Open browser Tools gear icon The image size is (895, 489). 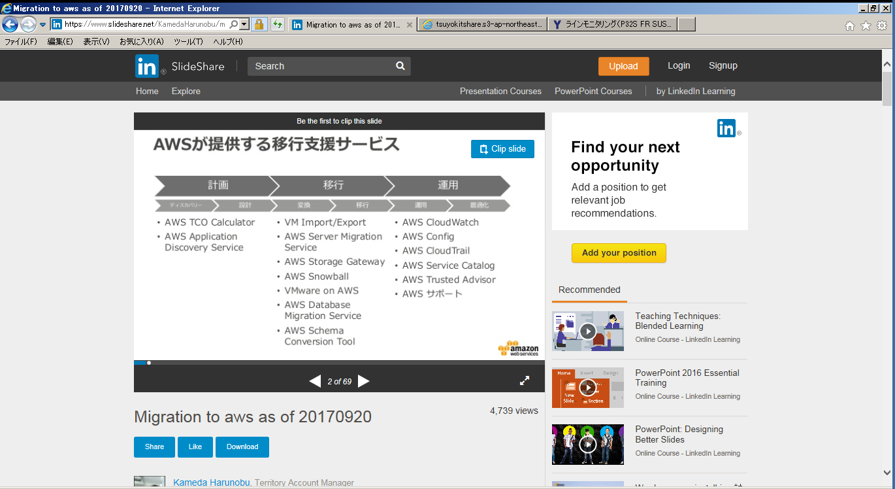tap(881, 25)
